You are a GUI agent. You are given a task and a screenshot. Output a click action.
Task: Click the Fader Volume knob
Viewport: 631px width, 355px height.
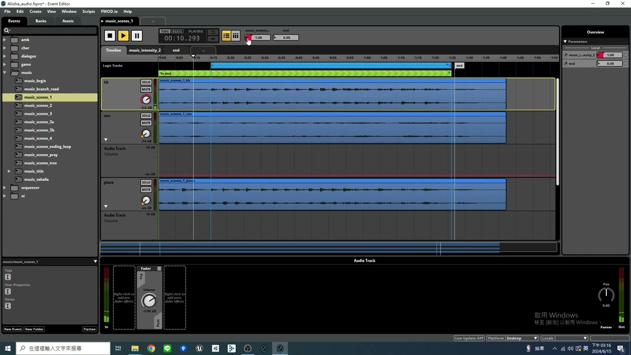tap(148, 300)
